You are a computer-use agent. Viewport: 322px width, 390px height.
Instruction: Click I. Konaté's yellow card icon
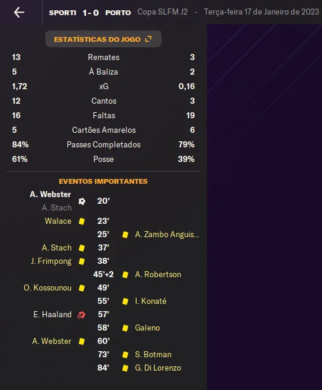coord(125,301)
